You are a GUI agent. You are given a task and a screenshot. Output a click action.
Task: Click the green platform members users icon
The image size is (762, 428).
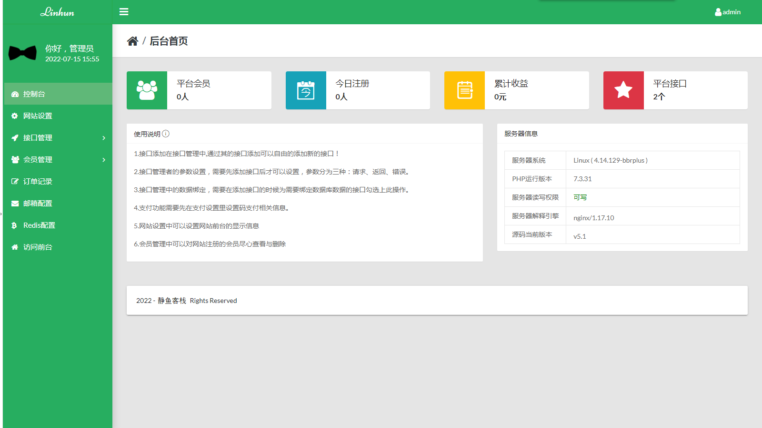(x=147, y=90)
